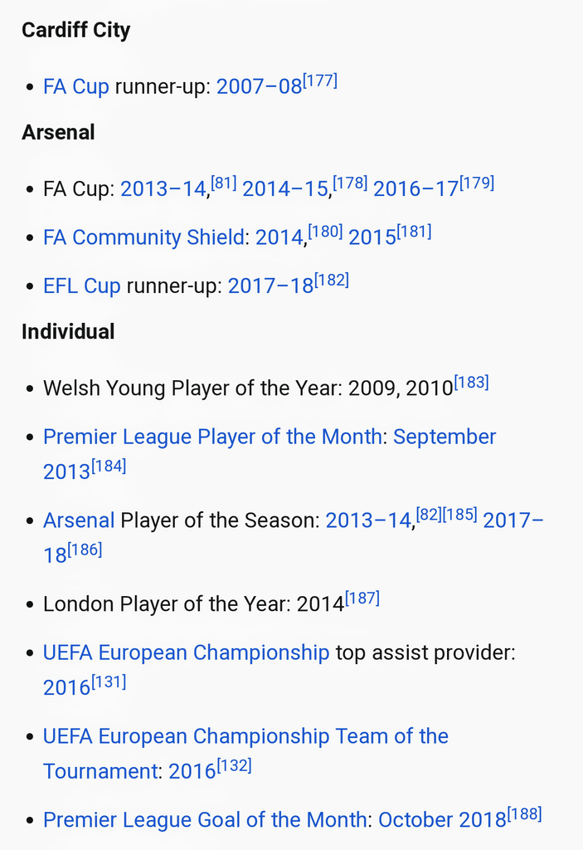Open the 2015 Community Shield link

(372, 238)
